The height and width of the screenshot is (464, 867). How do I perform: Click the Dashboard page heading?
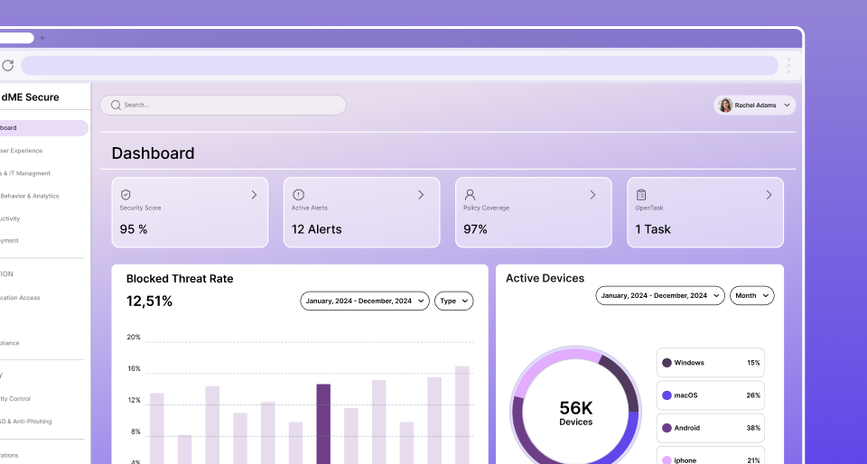click(154, 153)
